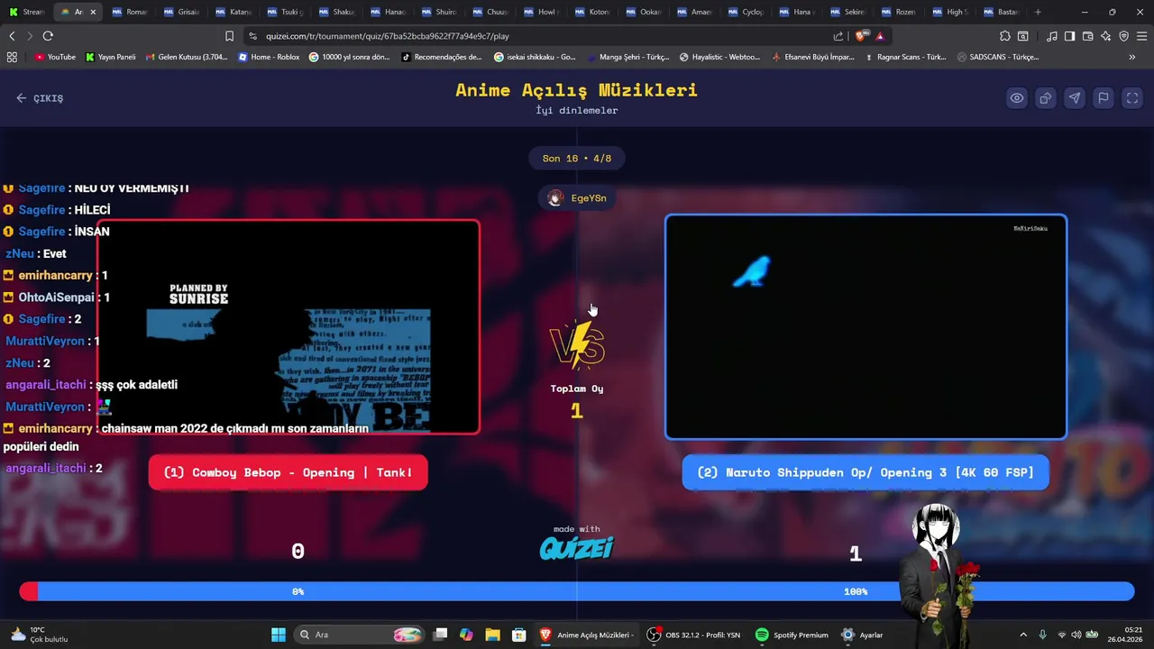Go back with the browser back arrow
The width and height of the screenshot is (1154, 649).
point(12,36)
